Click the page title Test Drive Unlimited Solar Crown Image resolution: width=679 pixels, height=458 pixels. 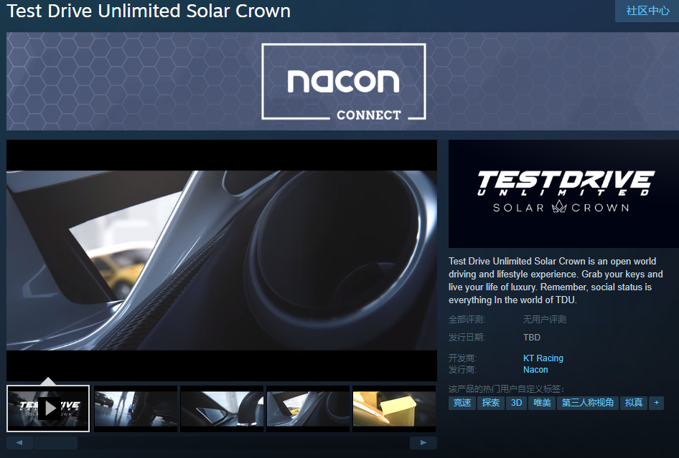(149, 11)
